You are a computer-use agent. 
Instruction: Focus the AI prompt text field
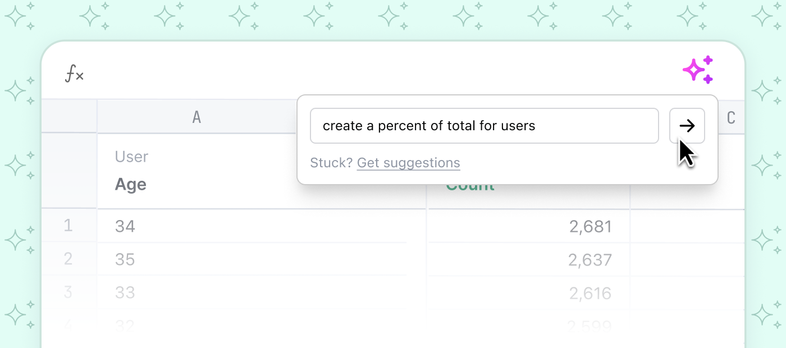tap(483, 126)
